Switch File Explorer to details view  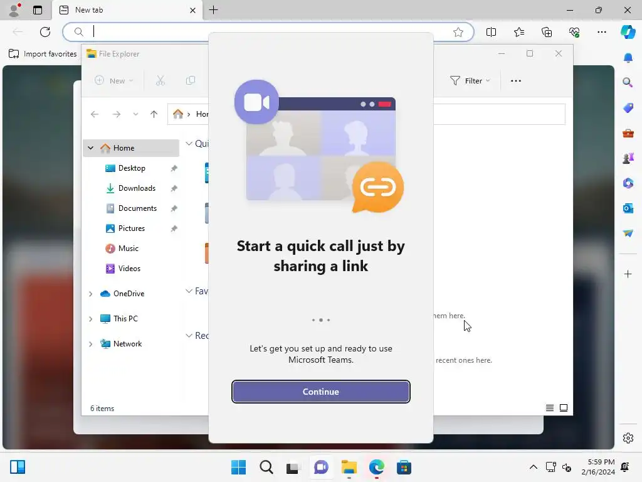pyautogui.click(x=549, y=408)
